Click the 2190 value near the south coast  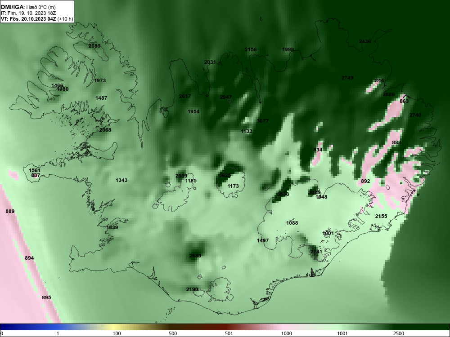(x=192, y=290)
